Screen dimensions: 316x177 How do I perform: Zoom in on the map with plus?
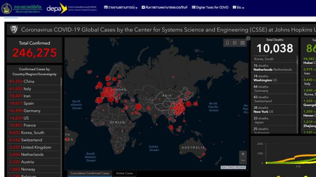(x=243, y=154)
